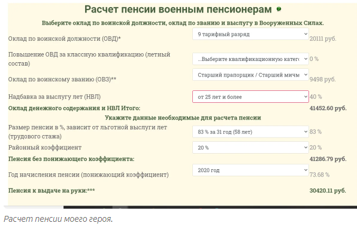Screen dimensions: 357x229
Task: Click the label 'Оклад по воинскому званию (ОВЗ)**'
Action: (62, 80)
